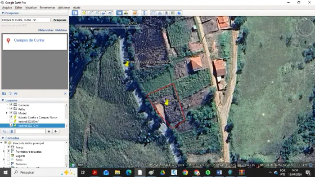Click the copy-as-KML icon under search results
Image resolution: width=315 pixels, height=177 pixels.
click(10, 93)
